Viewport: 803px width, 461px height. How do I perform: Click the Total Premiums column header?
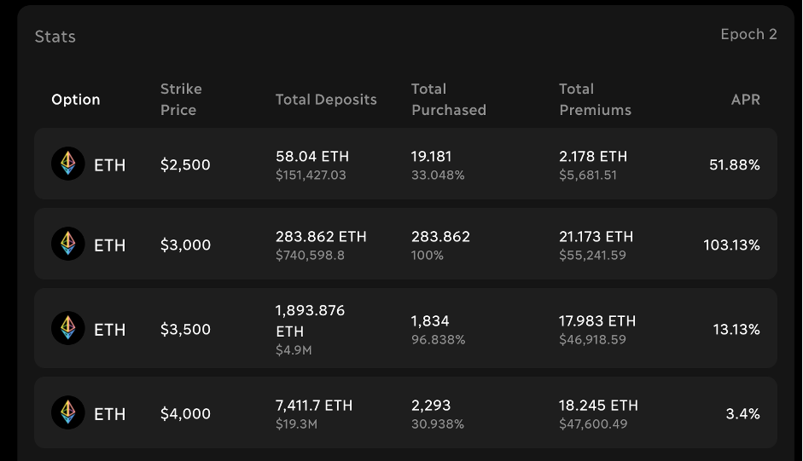click(x=596, y=100)
